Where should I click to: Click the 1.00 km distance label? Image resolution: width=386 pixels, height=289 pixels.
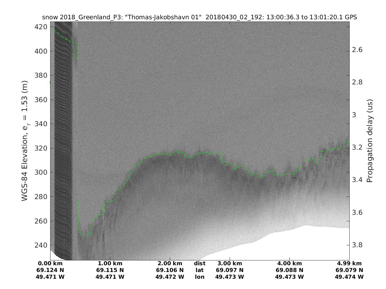coord(110,263)
